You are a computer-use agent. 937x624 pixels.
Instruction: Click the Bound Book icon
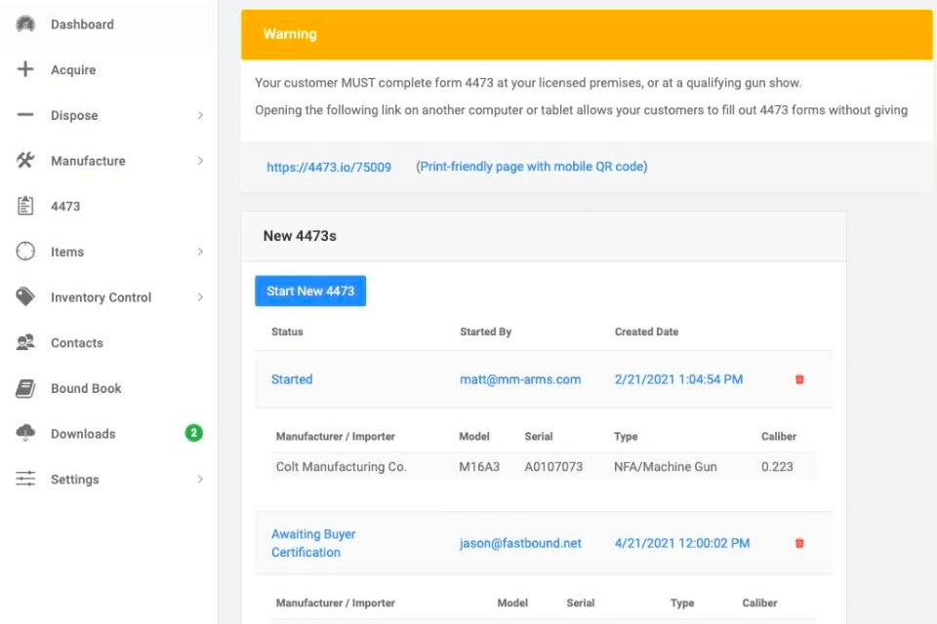tap(25, 388)
